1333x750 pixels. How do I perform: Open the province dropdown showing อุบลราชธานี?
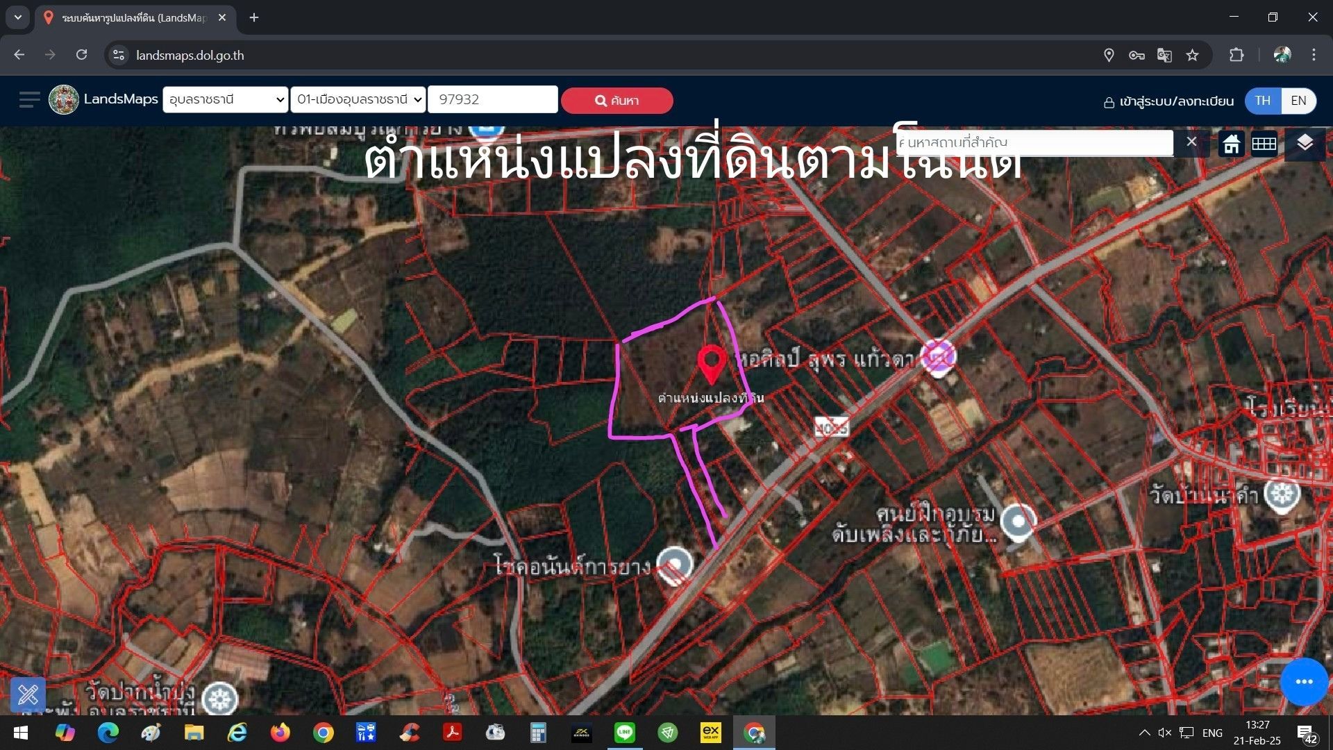click(225, 99)
